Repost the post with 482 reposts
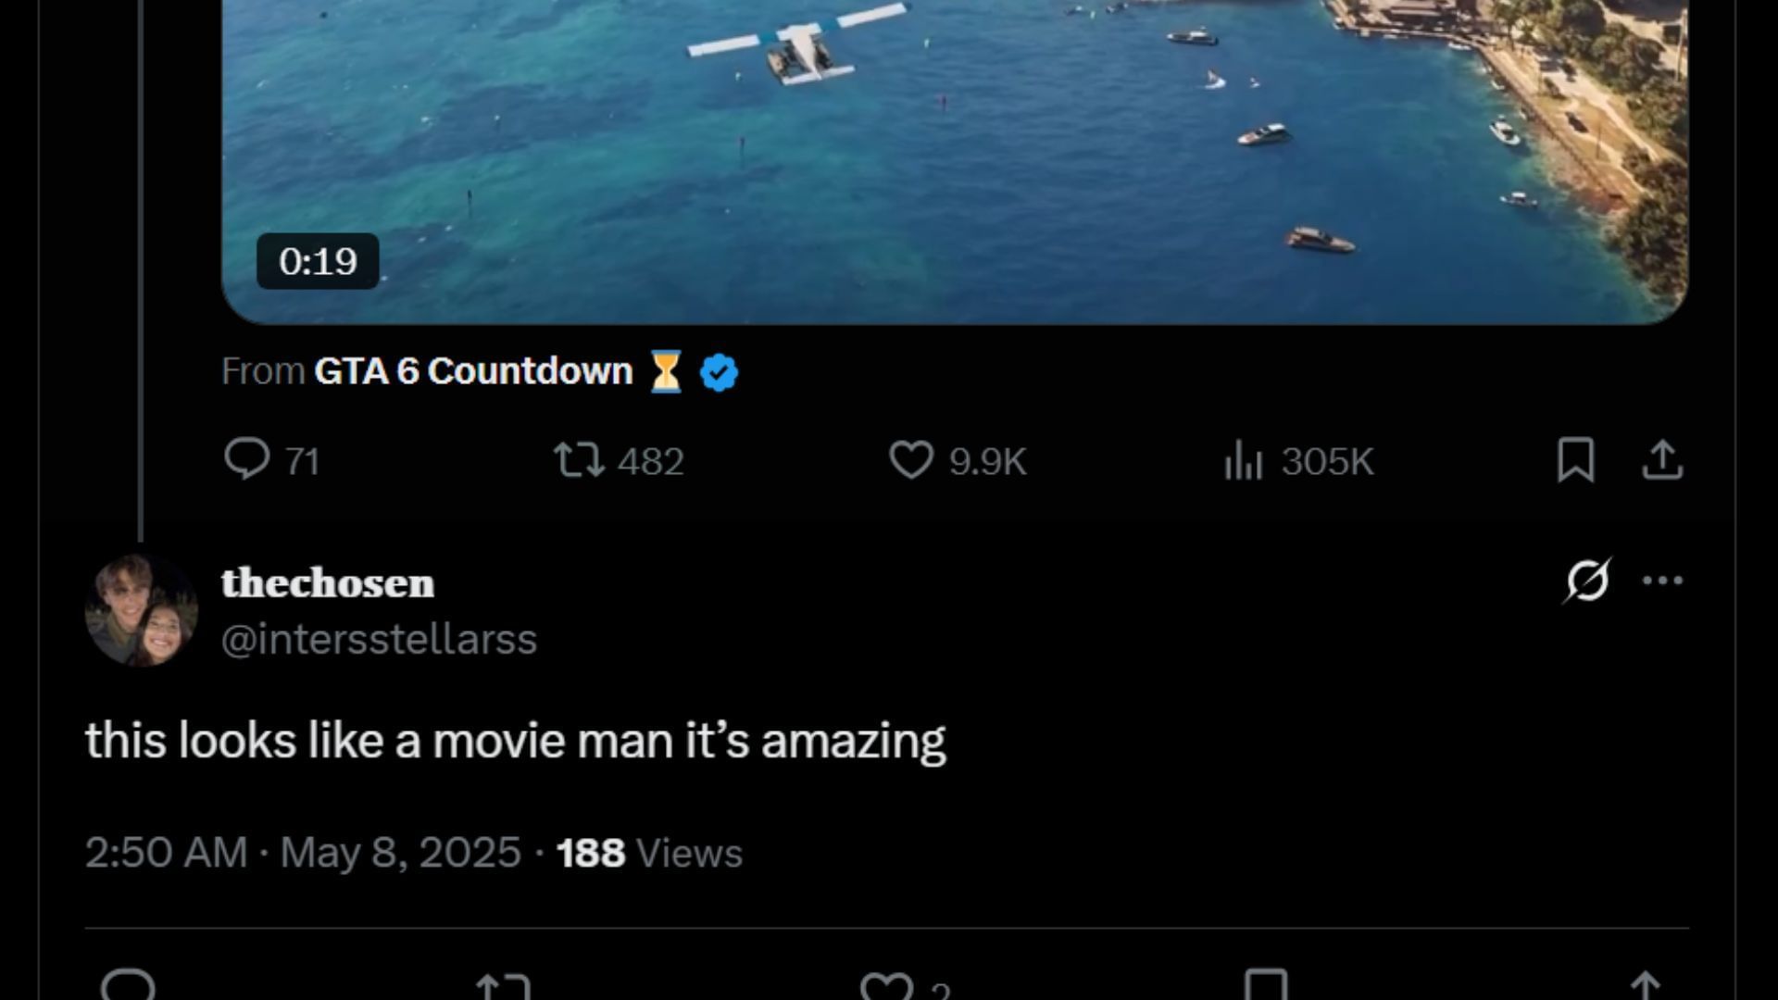The height and width of the screenshot is (1000, 1778). [x=580, y=460]
